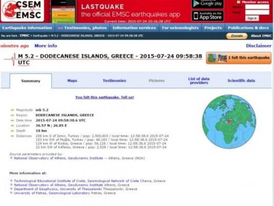274x206 pixels.
Task: Open the App Store download badge
Action: pyautogui.click(x=208, y=16)
